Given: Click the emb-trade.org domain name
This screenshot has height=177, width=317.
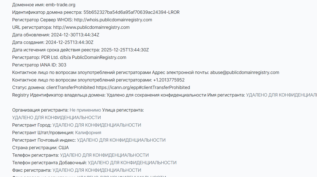Looking at the screenshot, I should [x=60, y=5].
